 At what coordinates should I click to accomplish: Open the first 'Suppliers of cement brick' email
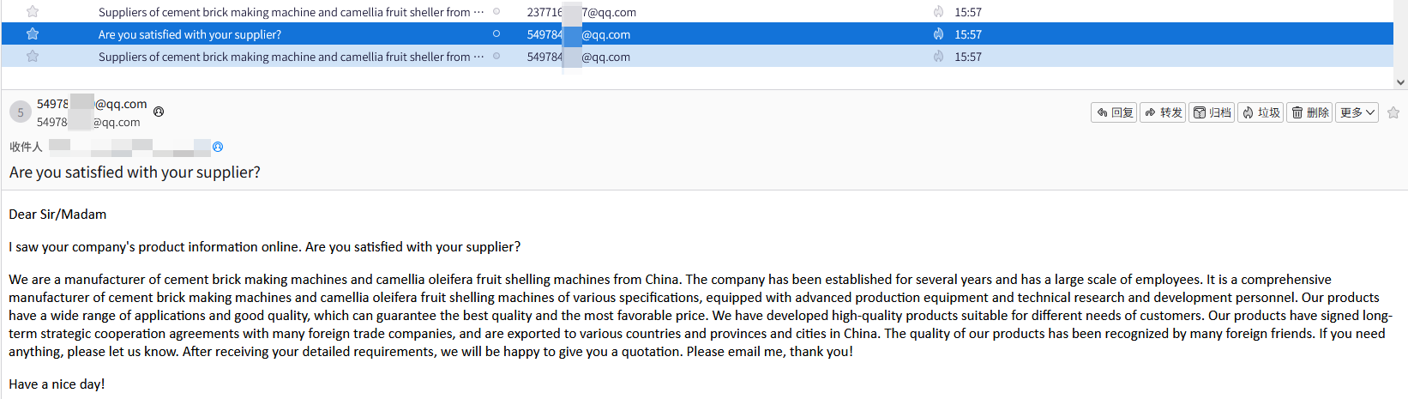(284, 12)
